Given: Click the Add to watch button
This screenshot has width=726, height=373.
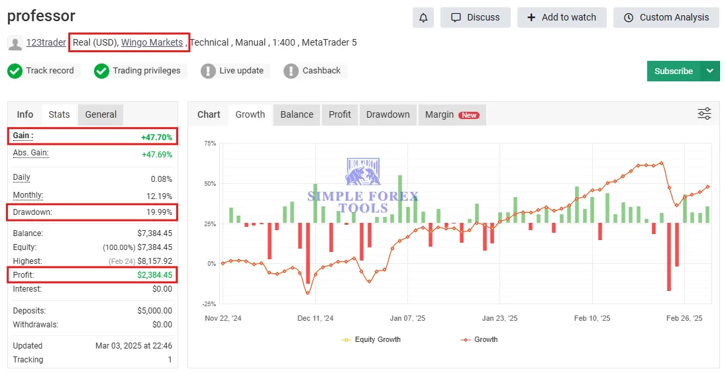Looking at the screenshot, I should (561, 18).
